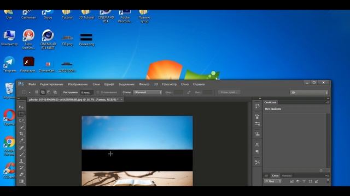Select the History Brush tool
Image resolution: width=350 pixels, height=196 pixels.
point(21,168)
